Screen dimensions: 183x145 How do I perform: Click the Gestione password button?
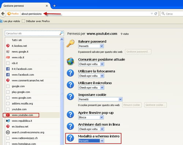(x=138, y=52)
